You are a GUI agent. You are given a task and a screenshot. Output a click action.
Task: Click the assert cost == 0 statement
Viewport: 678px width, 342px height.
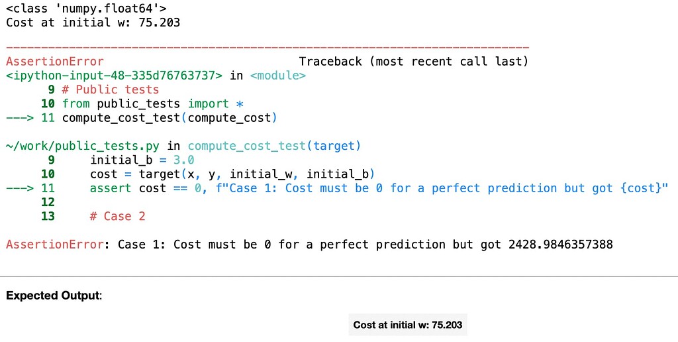pos(379,188)
